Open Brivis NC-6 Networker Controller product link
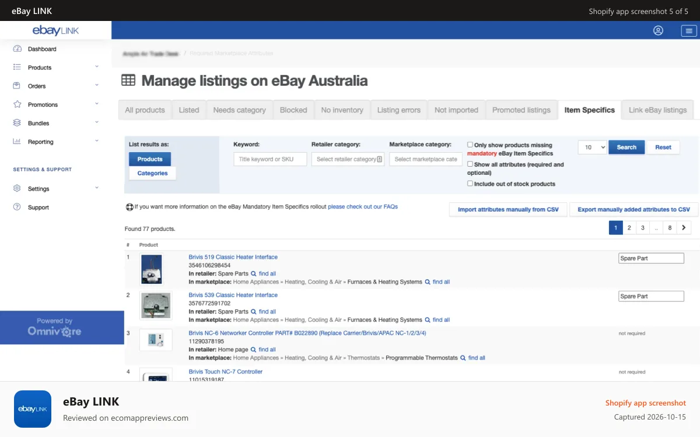The width and height of the screenshot is (700, 437). coord(307,333)
